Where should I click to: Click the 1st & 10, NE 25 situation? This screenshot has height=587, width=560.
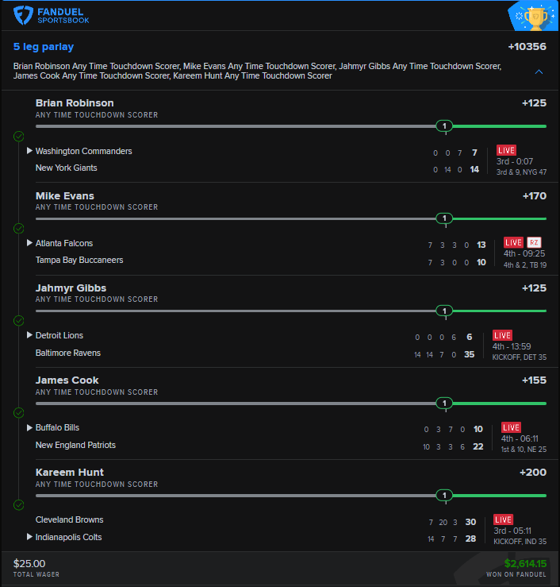point(524,450)
